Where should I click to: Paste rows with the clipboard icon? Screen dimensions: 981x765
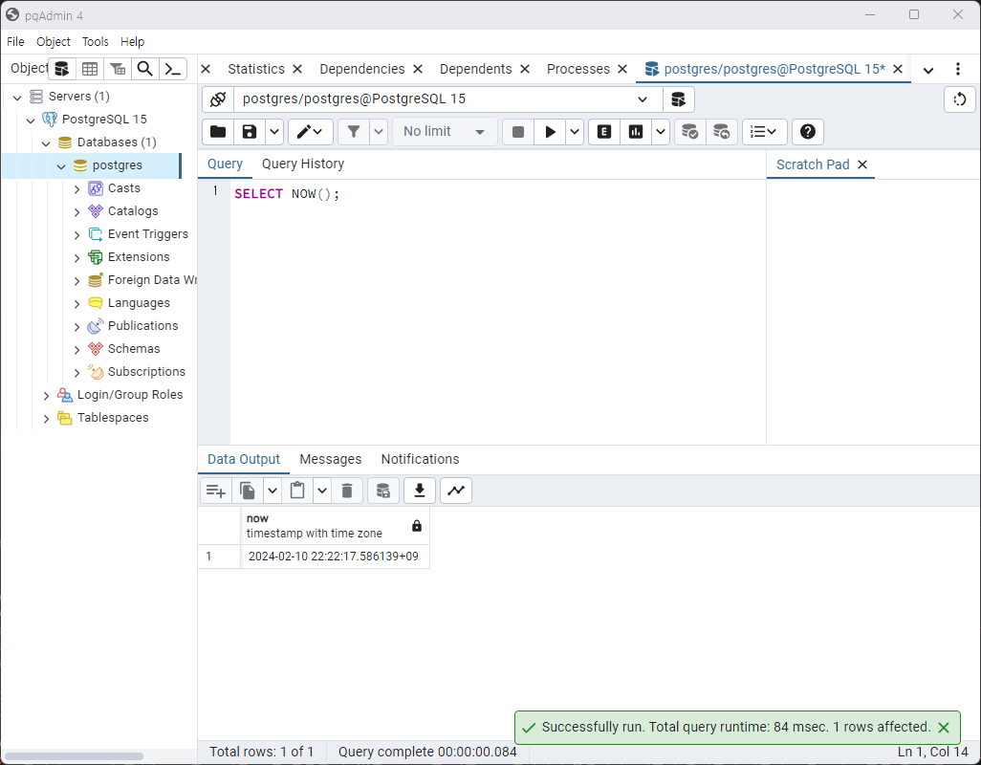click(297, 491)
